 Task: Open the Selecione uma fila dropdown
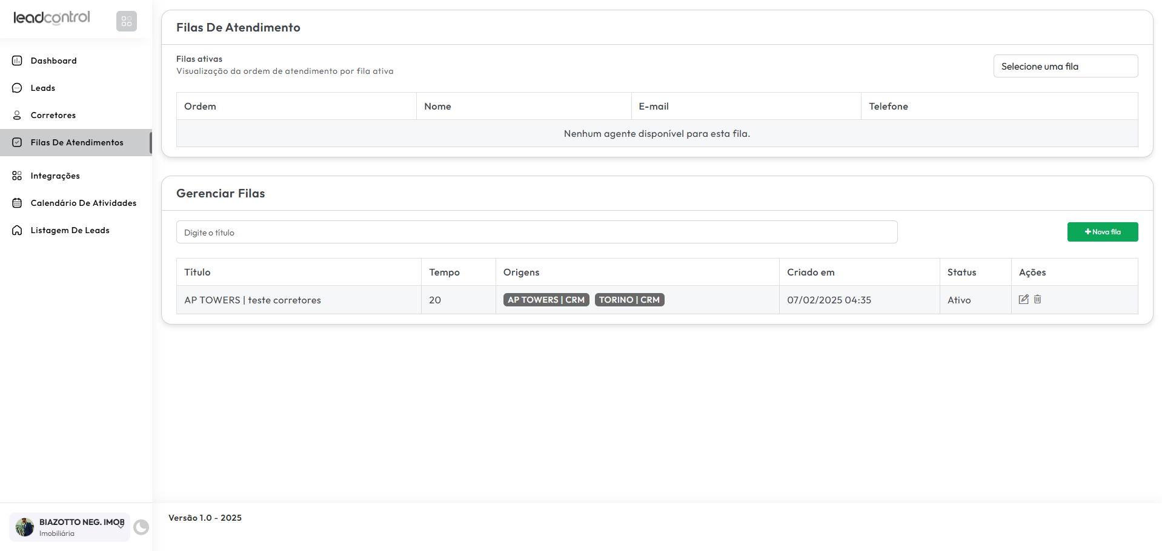coord(1066,66)
